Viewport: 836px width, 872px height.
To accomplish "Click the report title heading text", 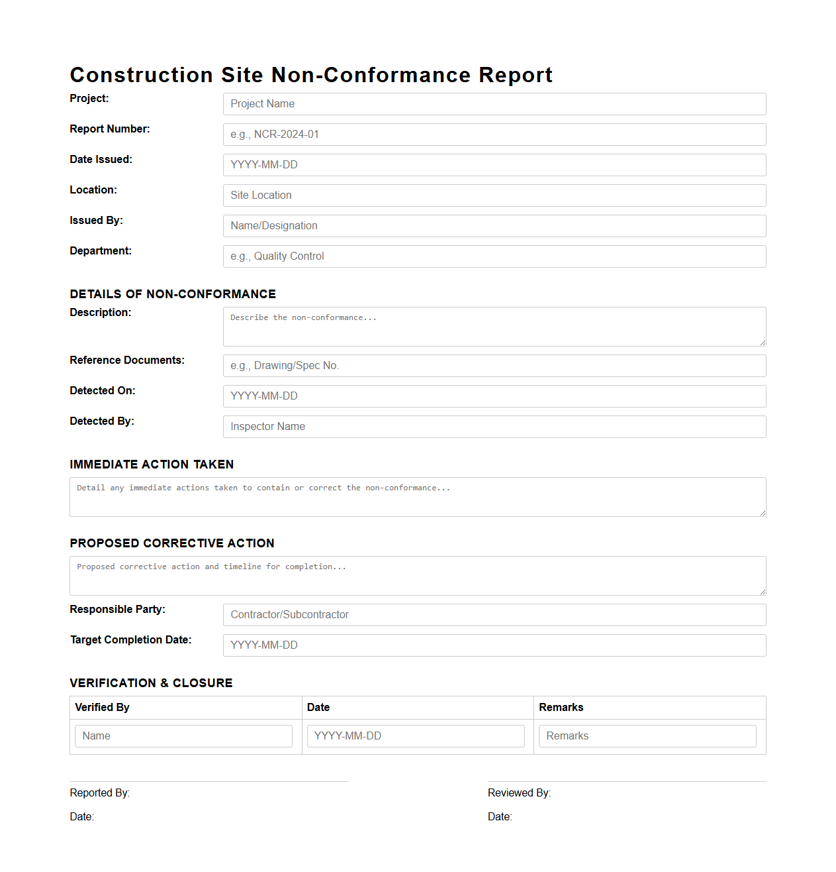I will (311, 75).
